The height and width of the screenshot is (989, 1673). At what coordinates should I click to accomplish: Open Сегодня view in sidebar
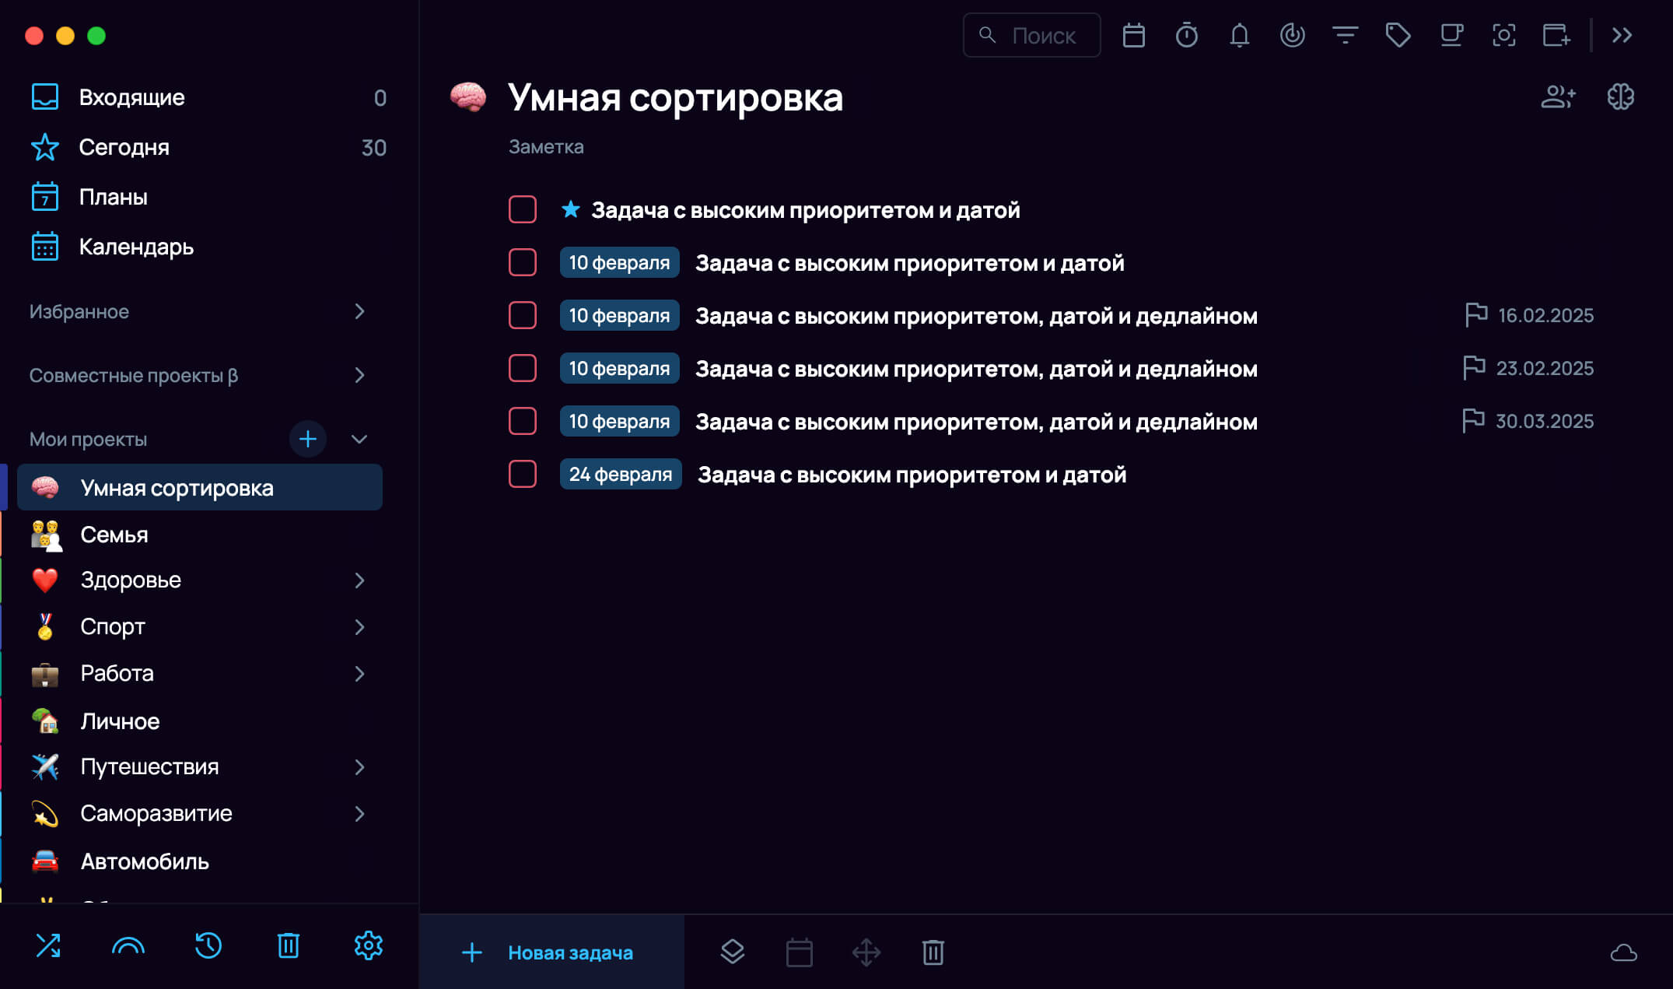208,147
